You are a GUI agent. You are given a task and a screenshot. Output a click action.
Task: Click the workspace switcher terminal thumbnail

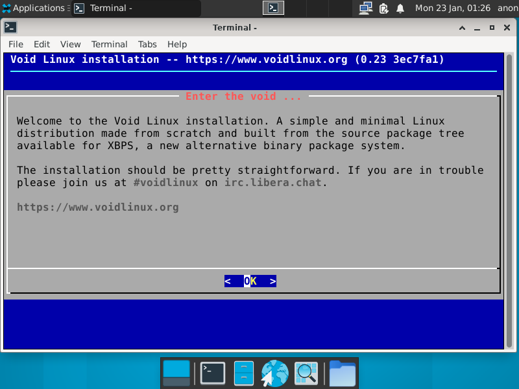click(x=273, y=8)
